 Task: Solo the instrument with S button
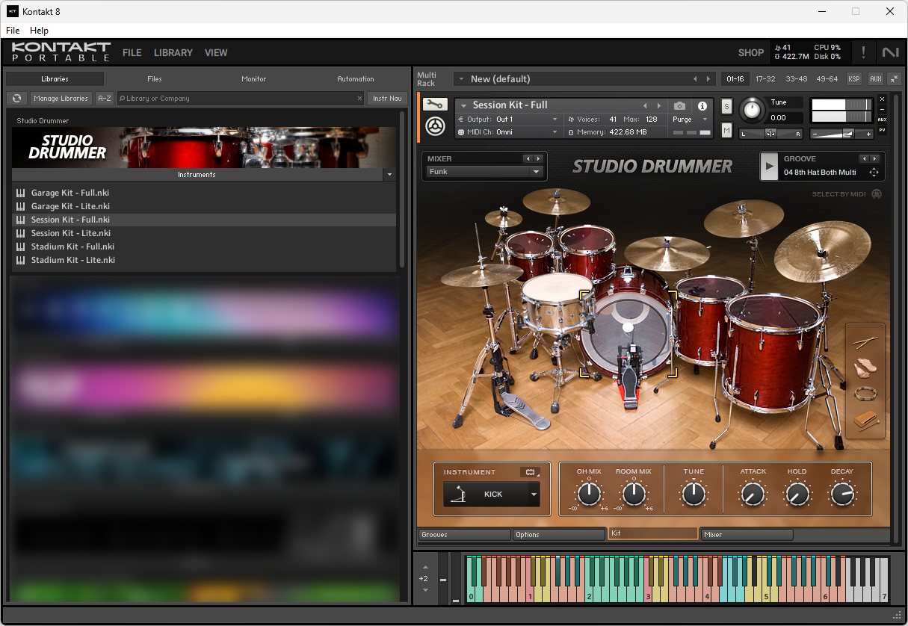click(x=726, y=107)
